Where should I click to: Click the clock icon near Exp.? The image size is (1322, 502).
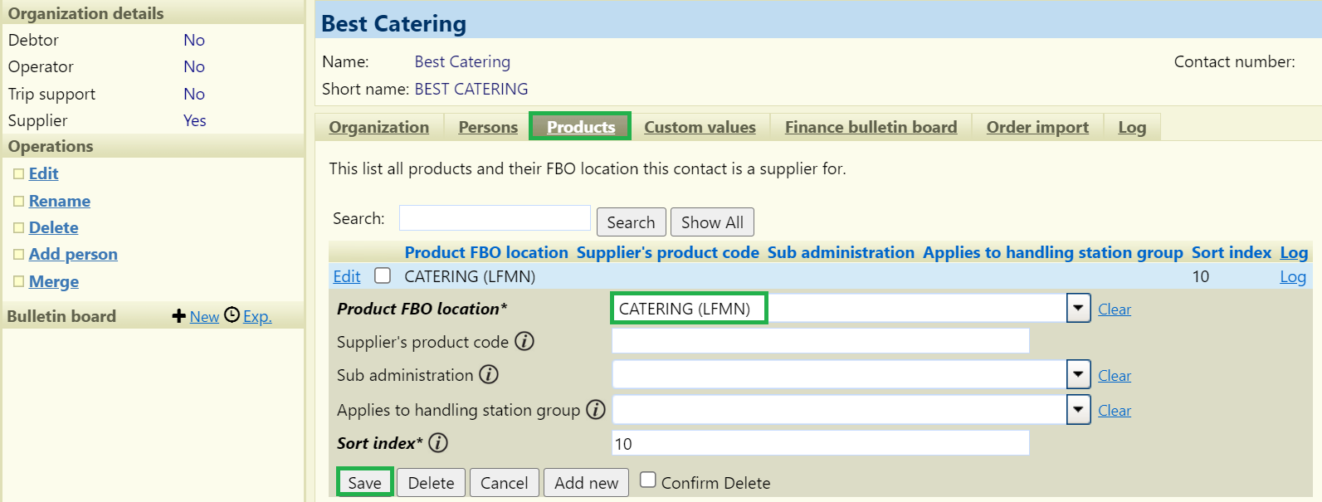pos(232,315)
